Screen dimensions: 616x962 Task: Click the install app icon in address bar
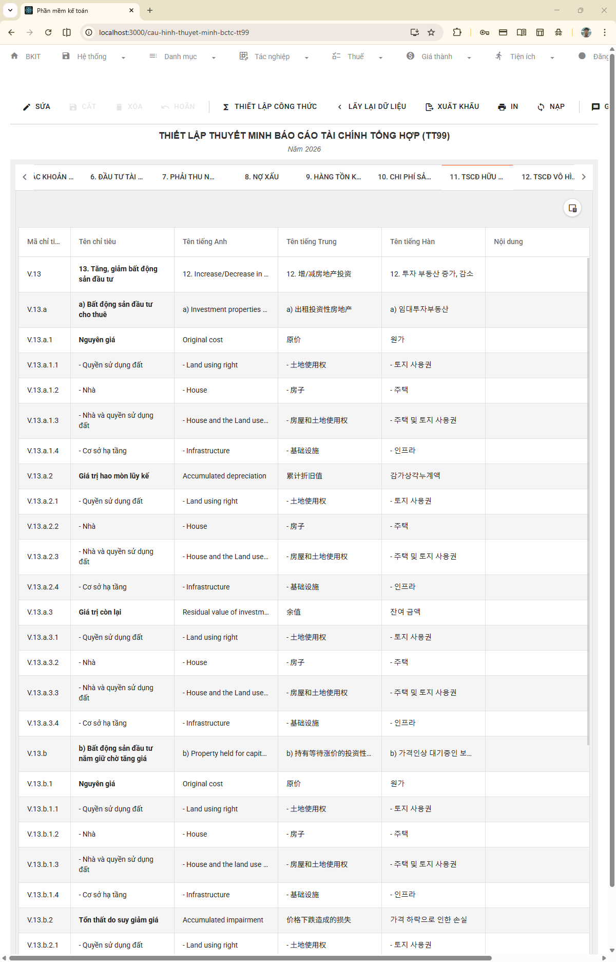(415, 32)
